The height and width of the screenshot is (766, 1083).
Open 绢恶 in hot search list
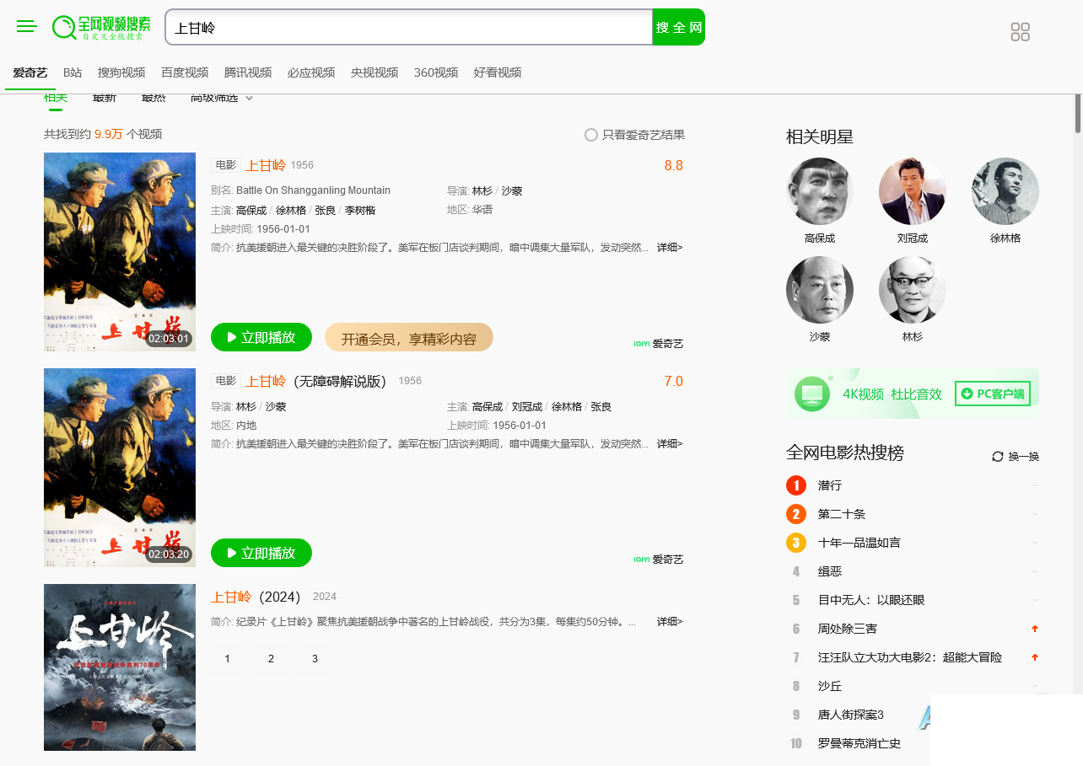830,571
